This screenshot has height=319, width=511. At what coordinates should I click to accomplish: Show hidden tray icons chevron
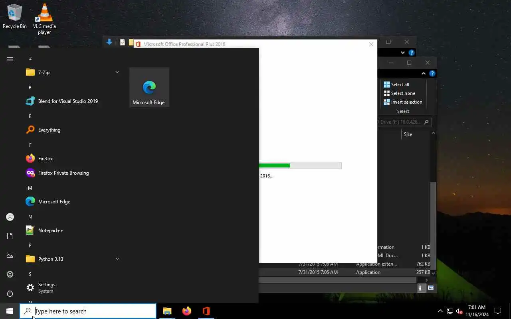pyautogui.click(x=440, y=311)
